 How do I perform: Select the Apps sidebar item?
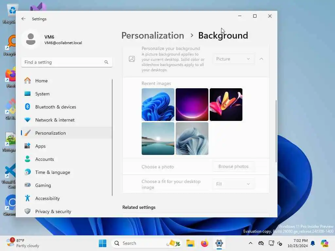(x=66, y=146)
